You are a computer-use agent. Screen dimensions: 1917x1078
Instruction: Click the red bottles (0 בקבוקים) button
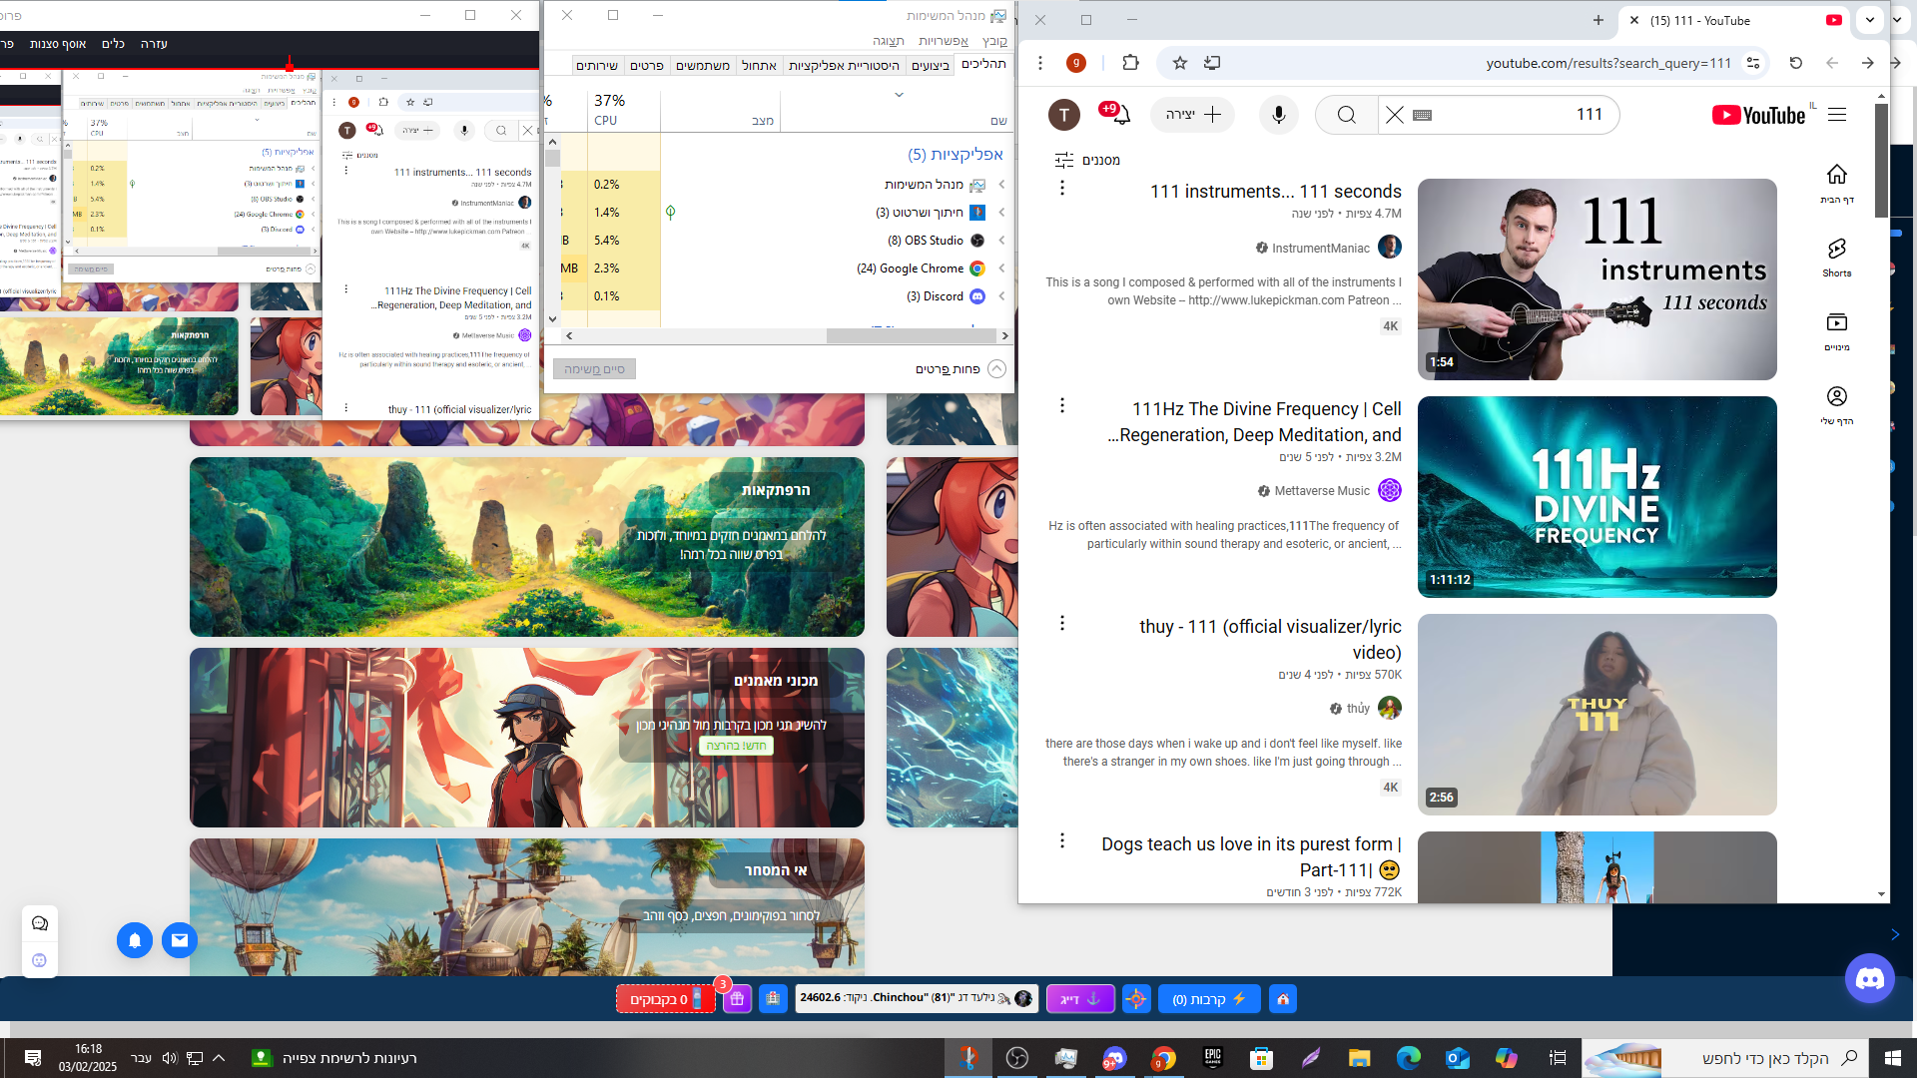665,999
